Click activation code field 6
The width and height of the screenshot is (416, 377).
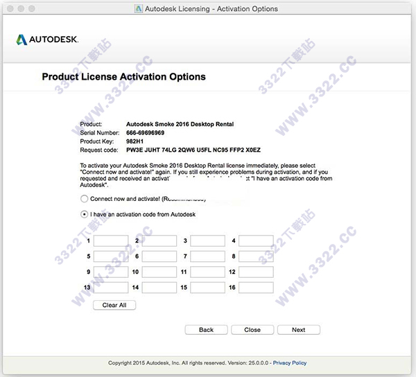coord(159,256)
